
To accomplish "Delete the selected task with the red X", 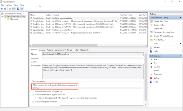I will (156, 78).
